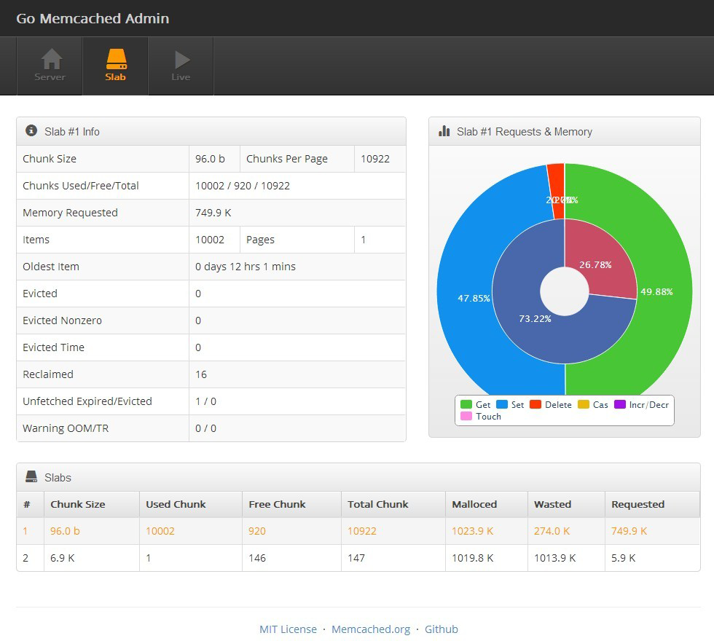Select the orange Slab navigation icon
This screenshot has height=641, width=714.
pyautogui.click(x=115, y=58)
